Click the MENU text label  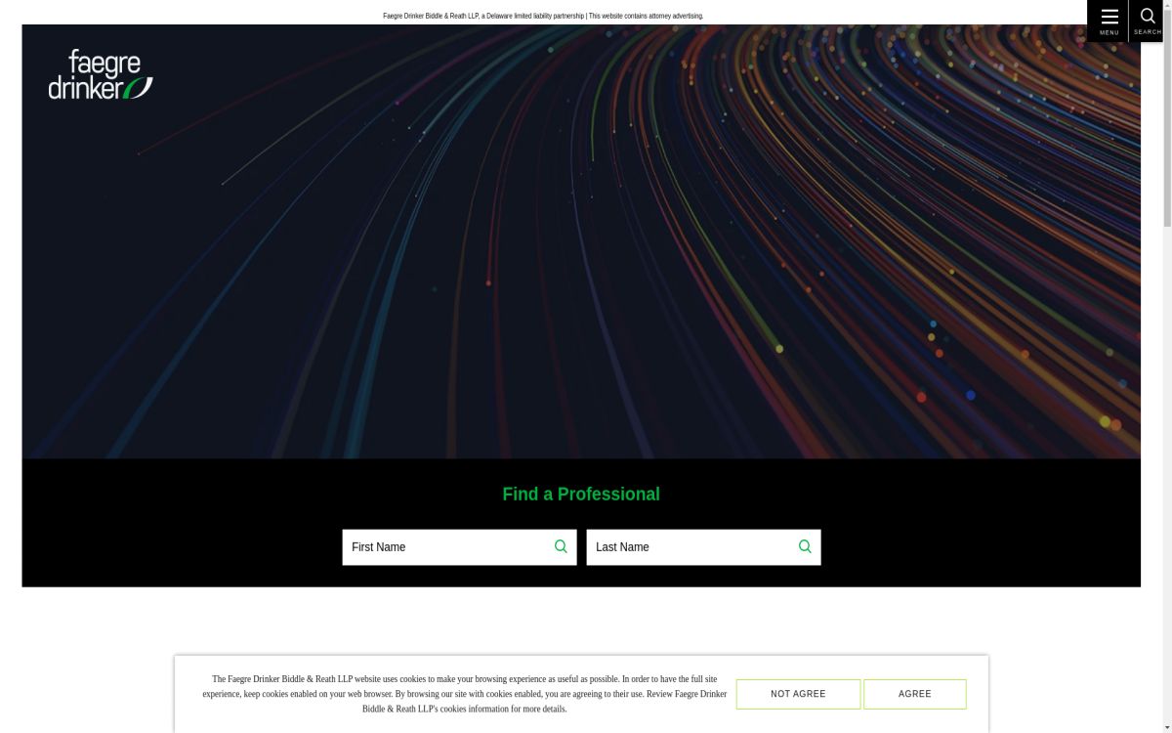[x=1109, y=33]
